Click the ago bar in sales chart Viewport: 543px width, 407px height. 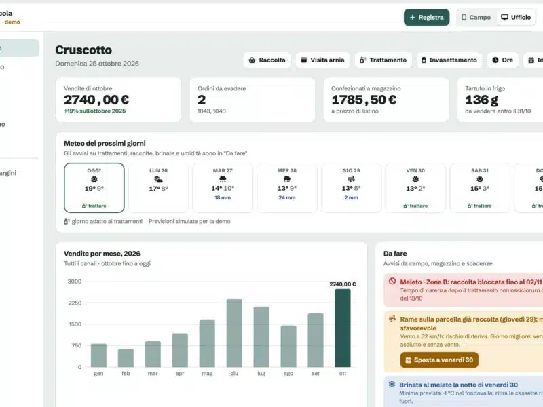pos(288,346)
